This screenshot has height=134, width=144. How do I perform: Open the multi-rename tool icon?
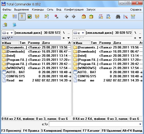tap(125, 16)
